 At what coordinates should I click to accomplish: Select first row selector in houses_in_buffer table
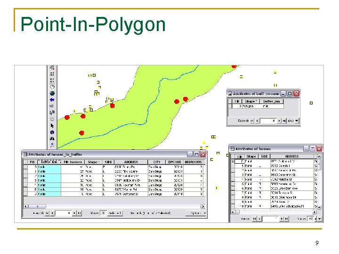[25, 167]
